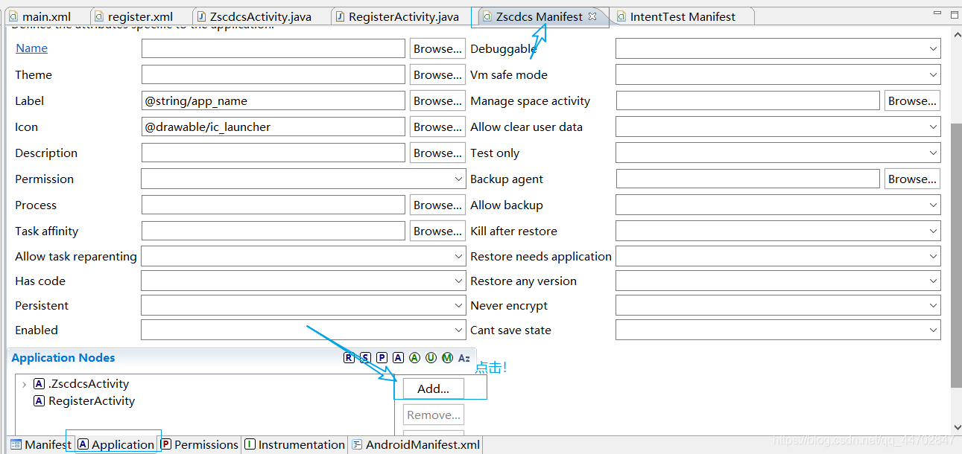Click the Label field with @string/app_name
Viewport: 962px width, 454px height.
(273, 101)
